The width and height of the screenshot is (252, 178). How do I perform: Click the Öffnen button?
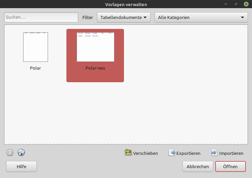231,166
